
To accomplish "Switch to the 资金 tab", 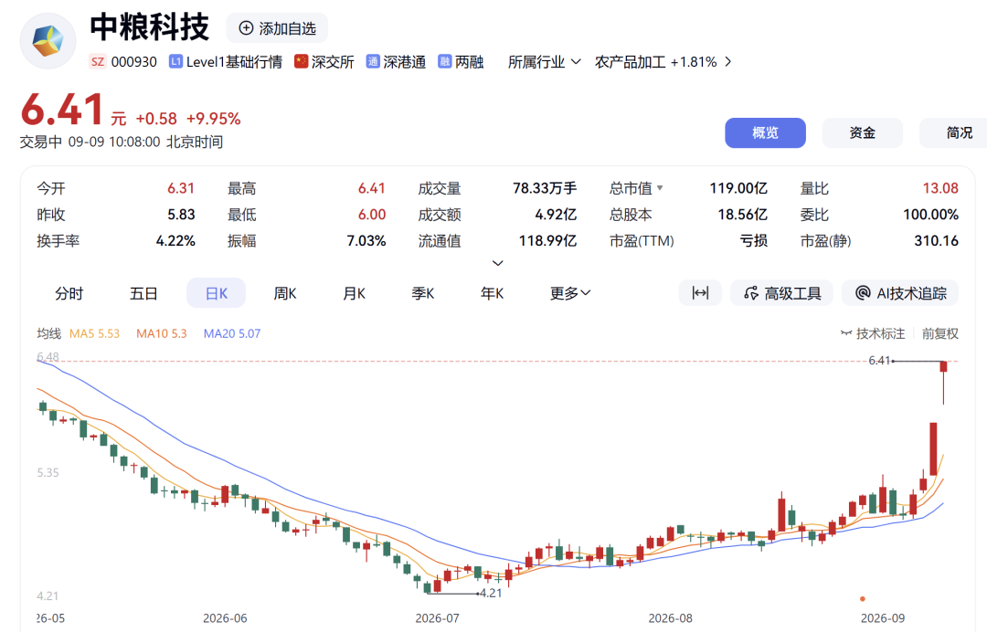I will tap(862, 132).
